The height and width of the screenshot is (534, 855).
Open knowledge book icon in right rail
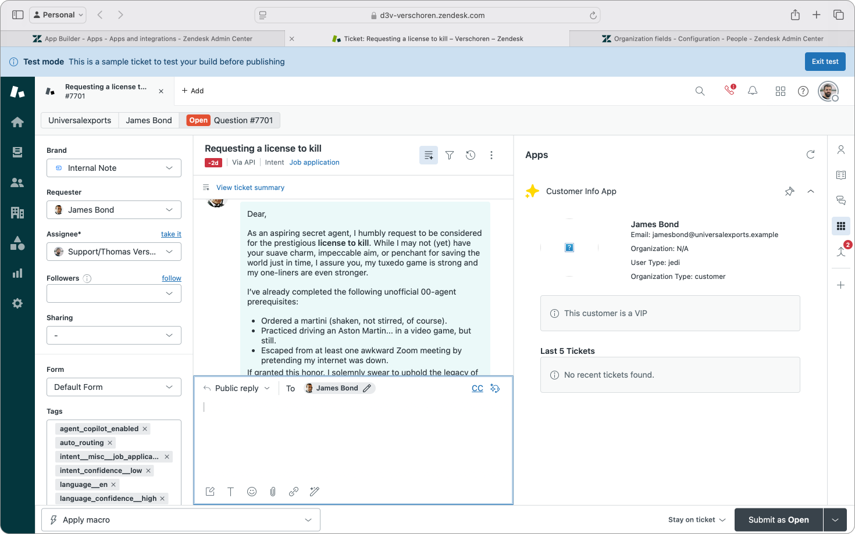click(841, 175)
